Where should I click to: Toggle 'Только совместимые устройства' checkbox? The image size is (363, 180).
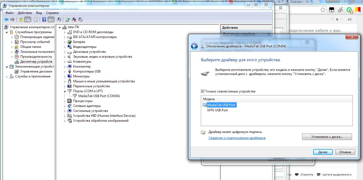203,91
